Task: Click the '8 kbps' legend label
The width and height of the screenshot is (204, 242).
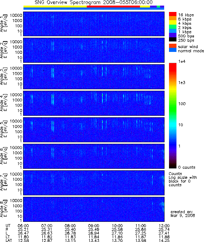Action: (185, 19)
